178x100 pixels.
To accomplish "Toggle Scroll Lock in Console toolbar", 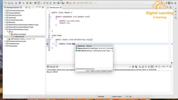I will 143,67.
